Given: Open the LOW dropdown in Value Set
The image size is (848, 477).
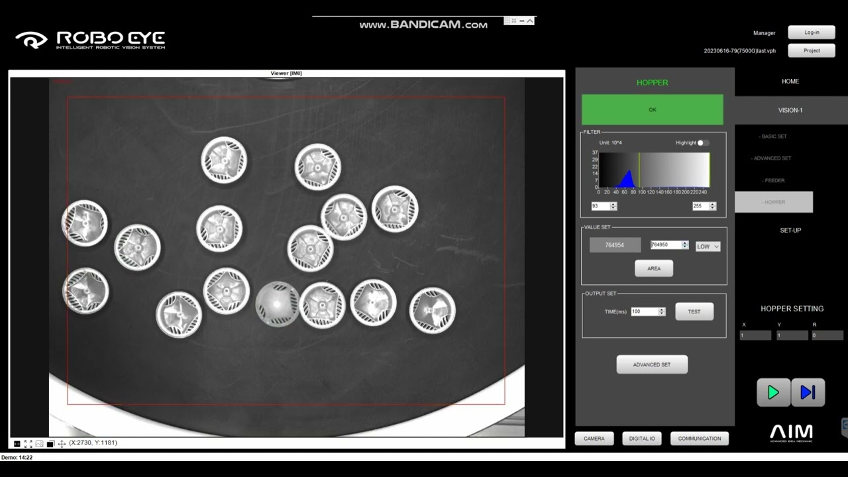Looking at the screenshot, I should (708, 246).
